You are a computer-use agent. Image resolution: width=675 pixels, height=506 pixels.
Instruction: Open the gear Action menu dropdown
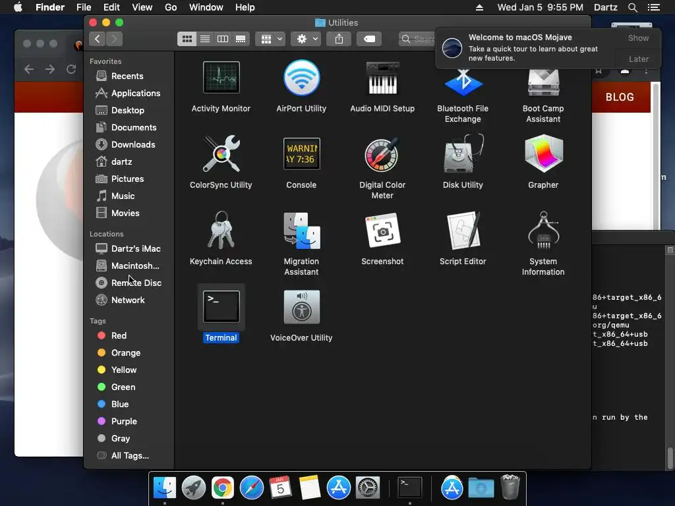(306, 39)
